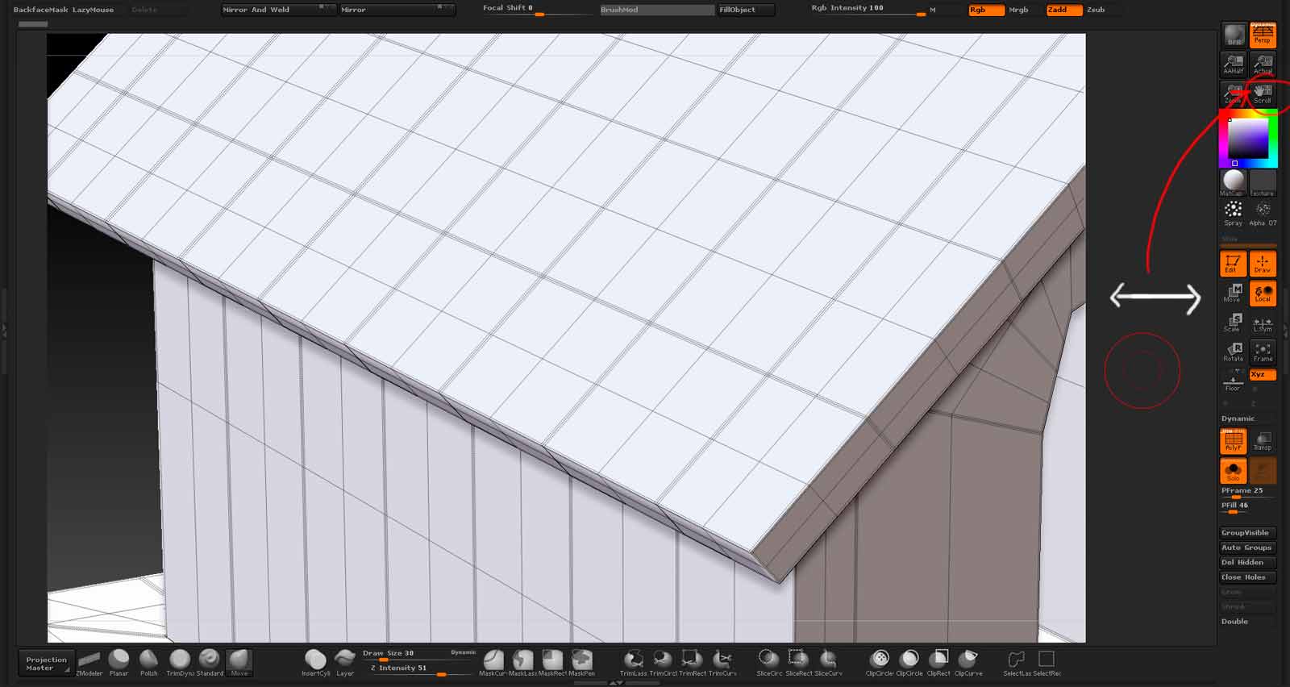The height and width of the screenshot is (687, 1290).
Task: Select the ClipCurve brush
Action: point(967,662)
